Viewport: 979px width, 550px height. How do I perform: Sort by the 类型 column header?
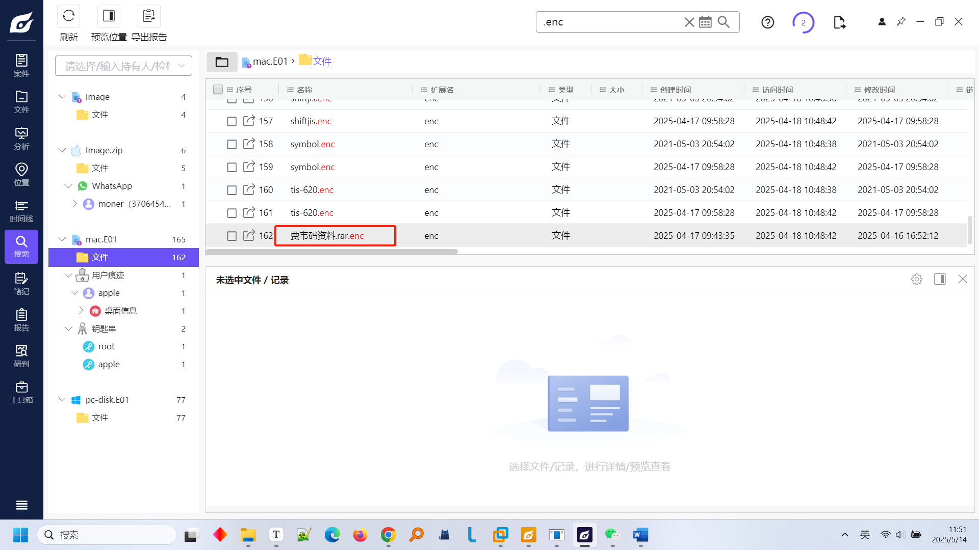click(565, 90)
